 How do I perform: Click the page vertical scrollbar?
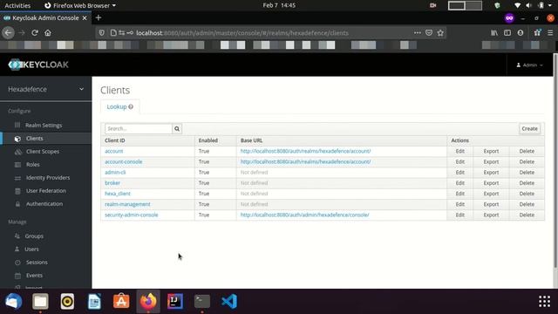[x=555, y=160]
